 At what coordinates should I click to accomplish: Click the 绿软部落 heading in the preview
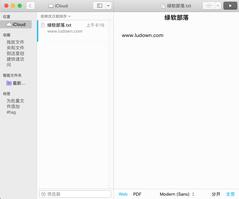(x=176, y=18)
